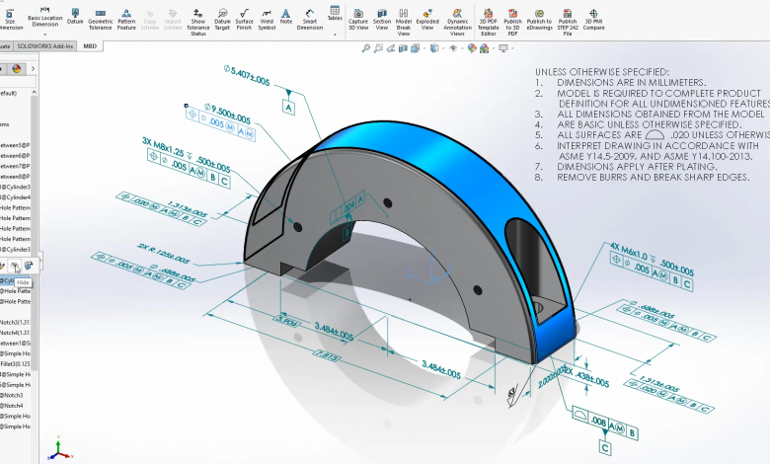This screenshot has height=464, width=770.
Task: Click Zoom to Fit in heads-up toolbar
Action: [x=366, y=48]
